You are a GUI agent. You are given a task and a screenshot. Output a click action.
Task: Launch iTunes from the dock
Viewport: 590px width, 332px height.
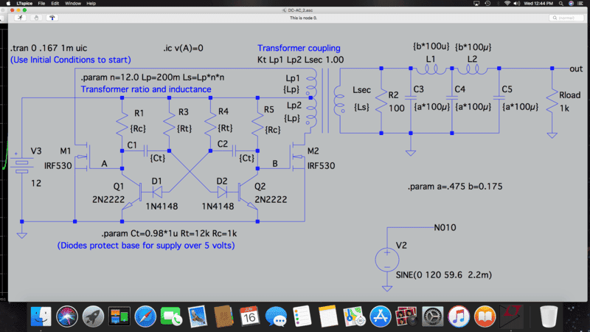pos(459,317)
